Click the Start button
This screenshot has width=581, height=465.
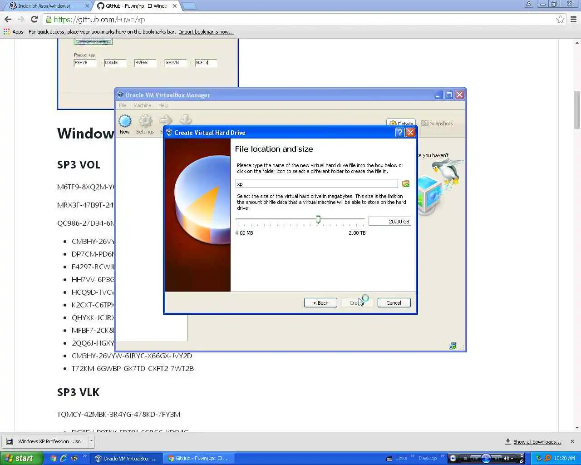click(21, 458)
